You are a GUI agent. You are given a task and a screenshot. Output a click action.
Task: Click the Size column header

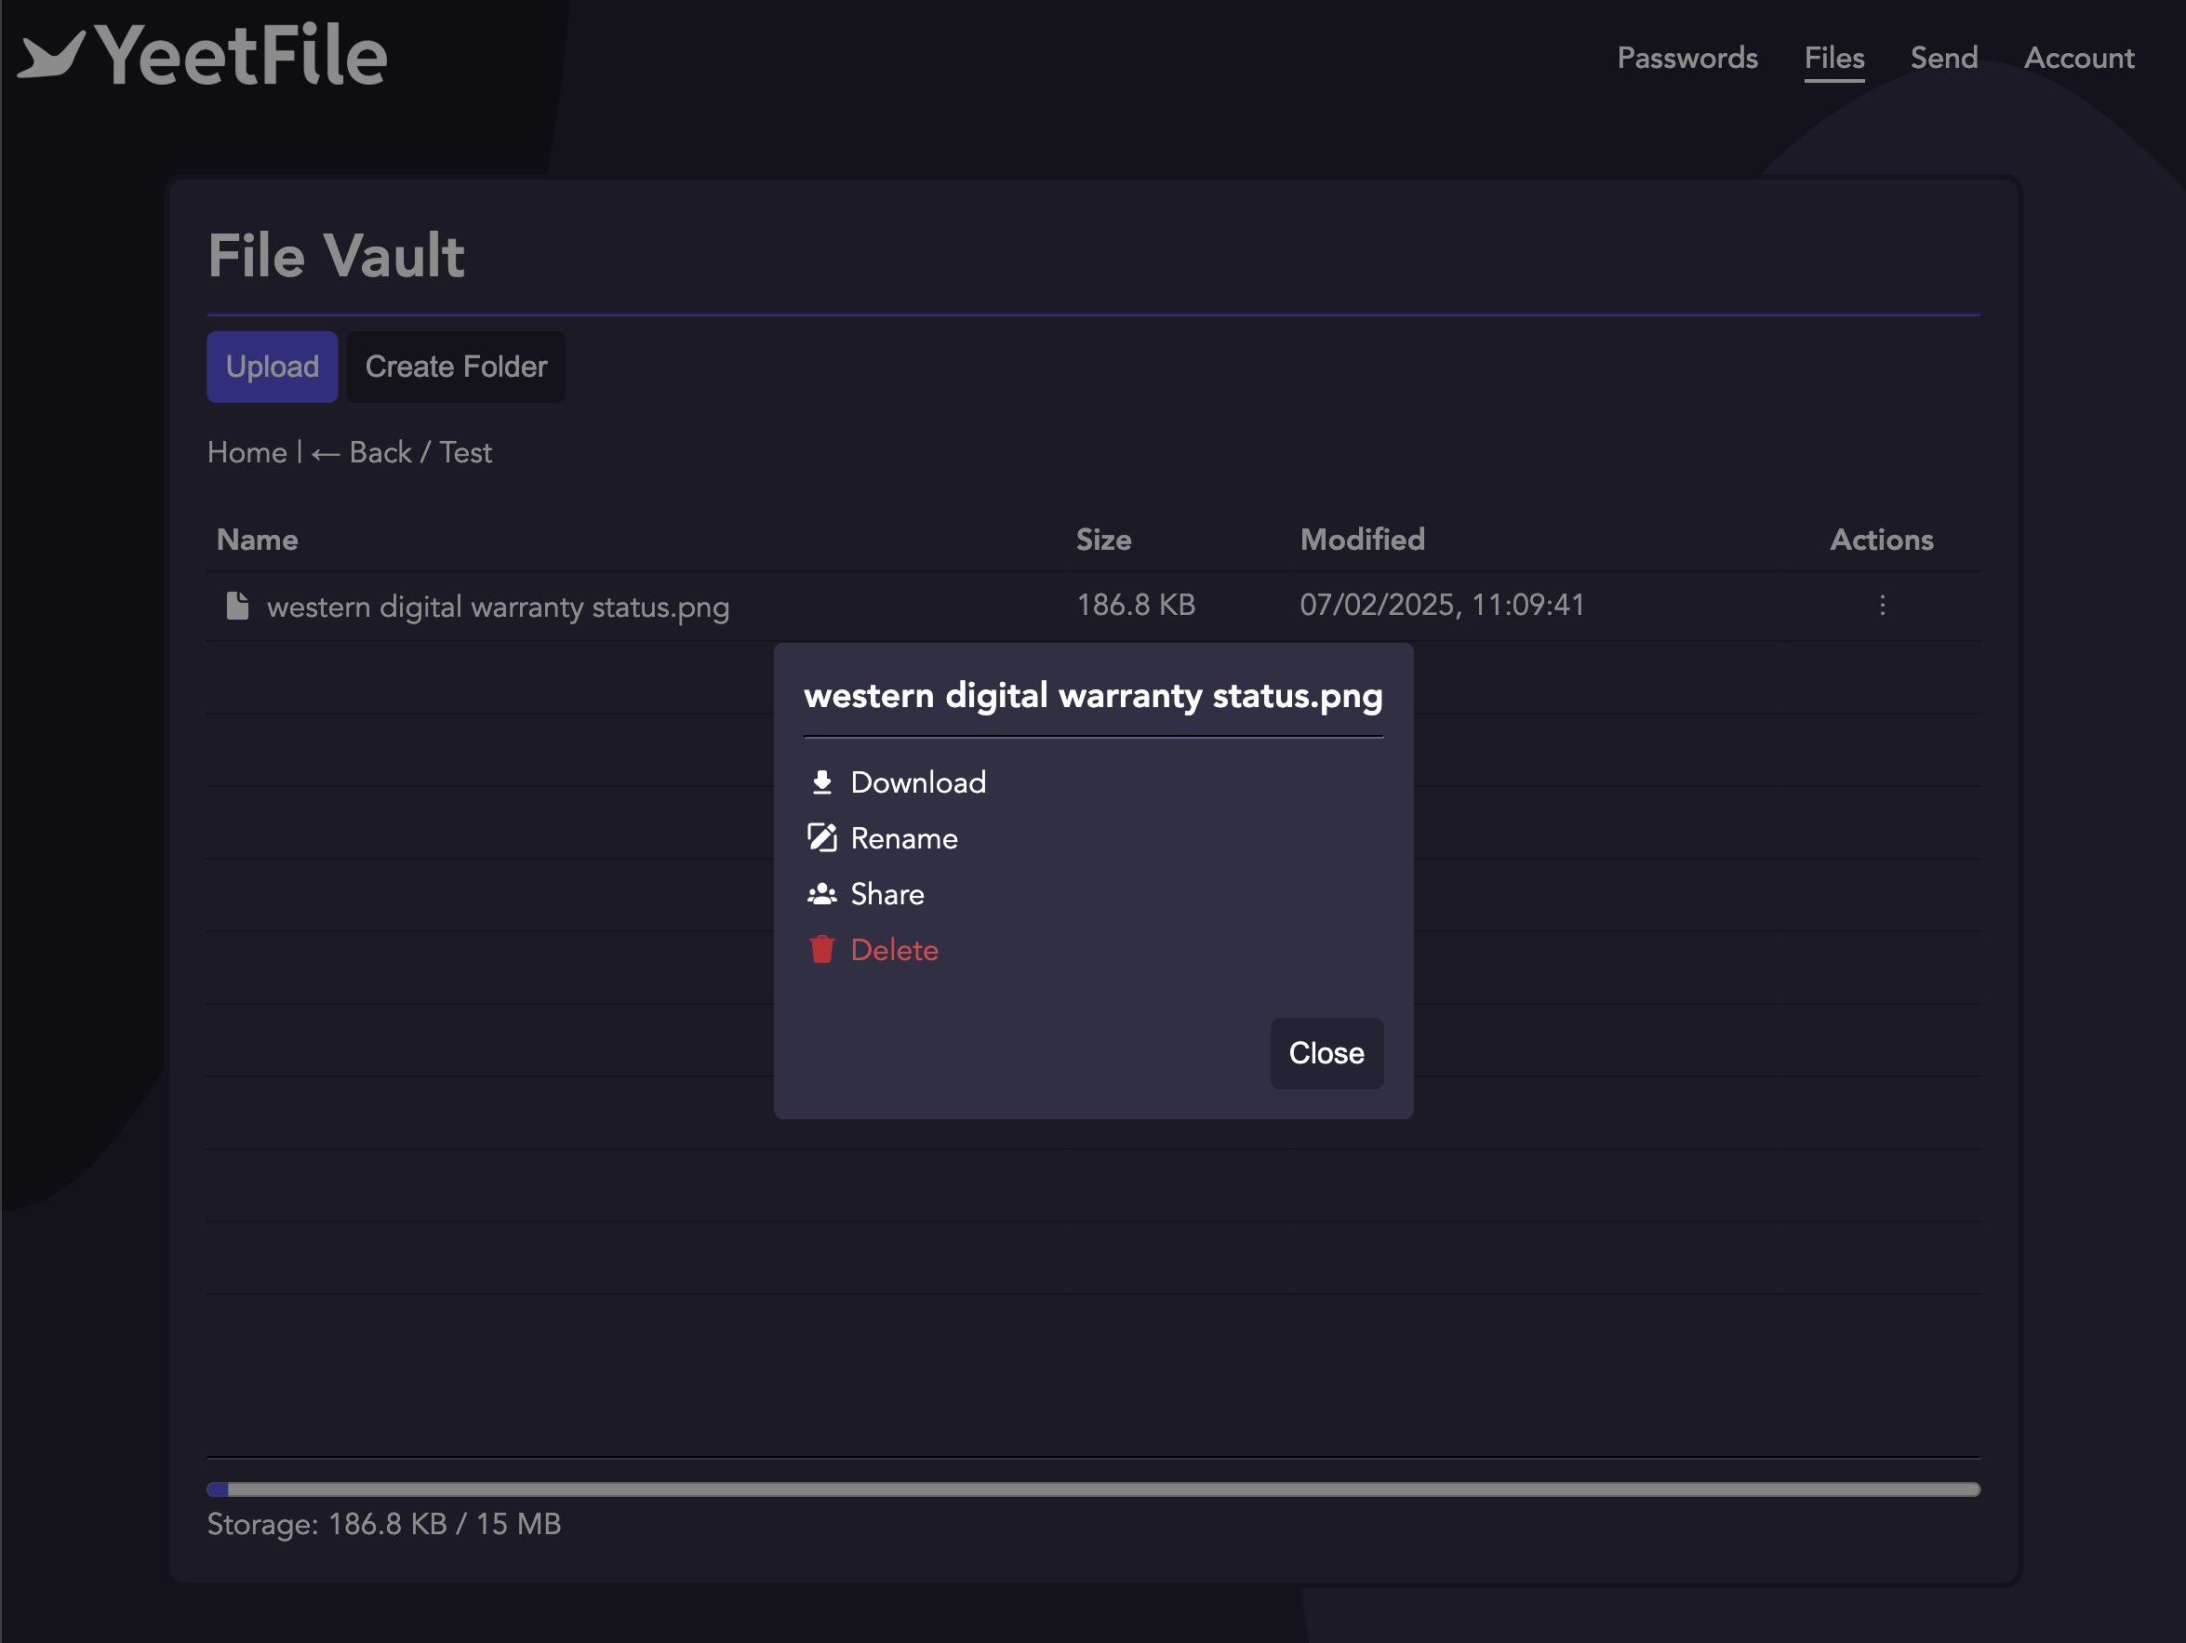1103,539
